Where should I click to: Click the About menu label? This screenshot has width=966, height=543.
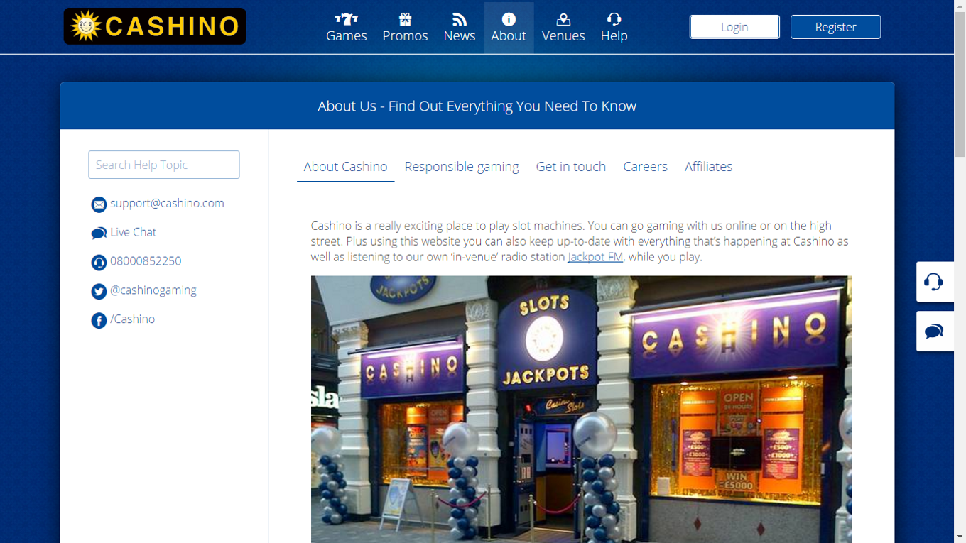tap(509, 36)
